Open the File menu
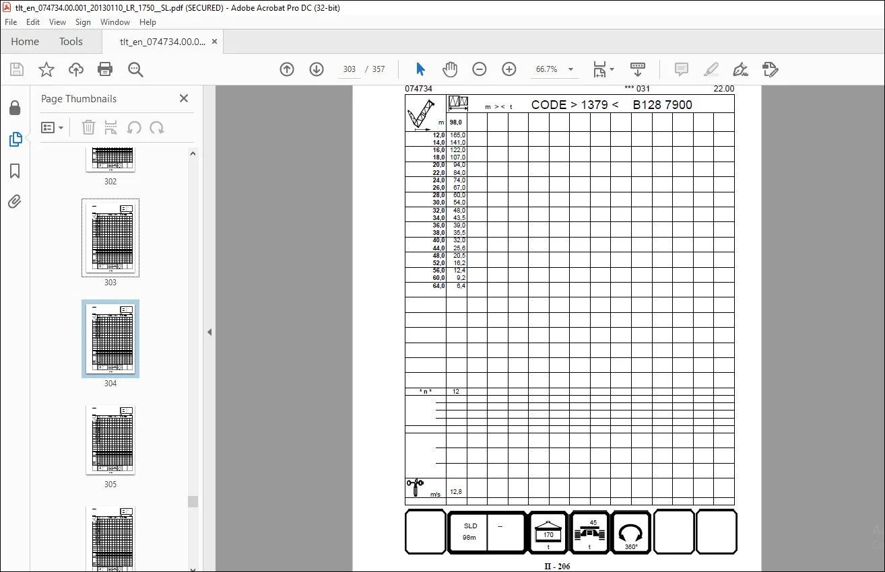Screen dimensions: 885x572 11,22
